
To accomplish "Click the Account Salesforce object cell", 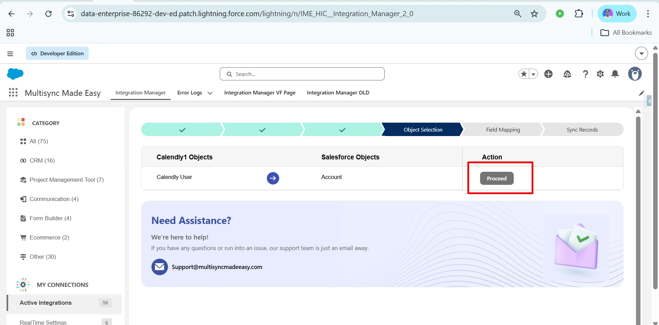I will pos(331,177).
